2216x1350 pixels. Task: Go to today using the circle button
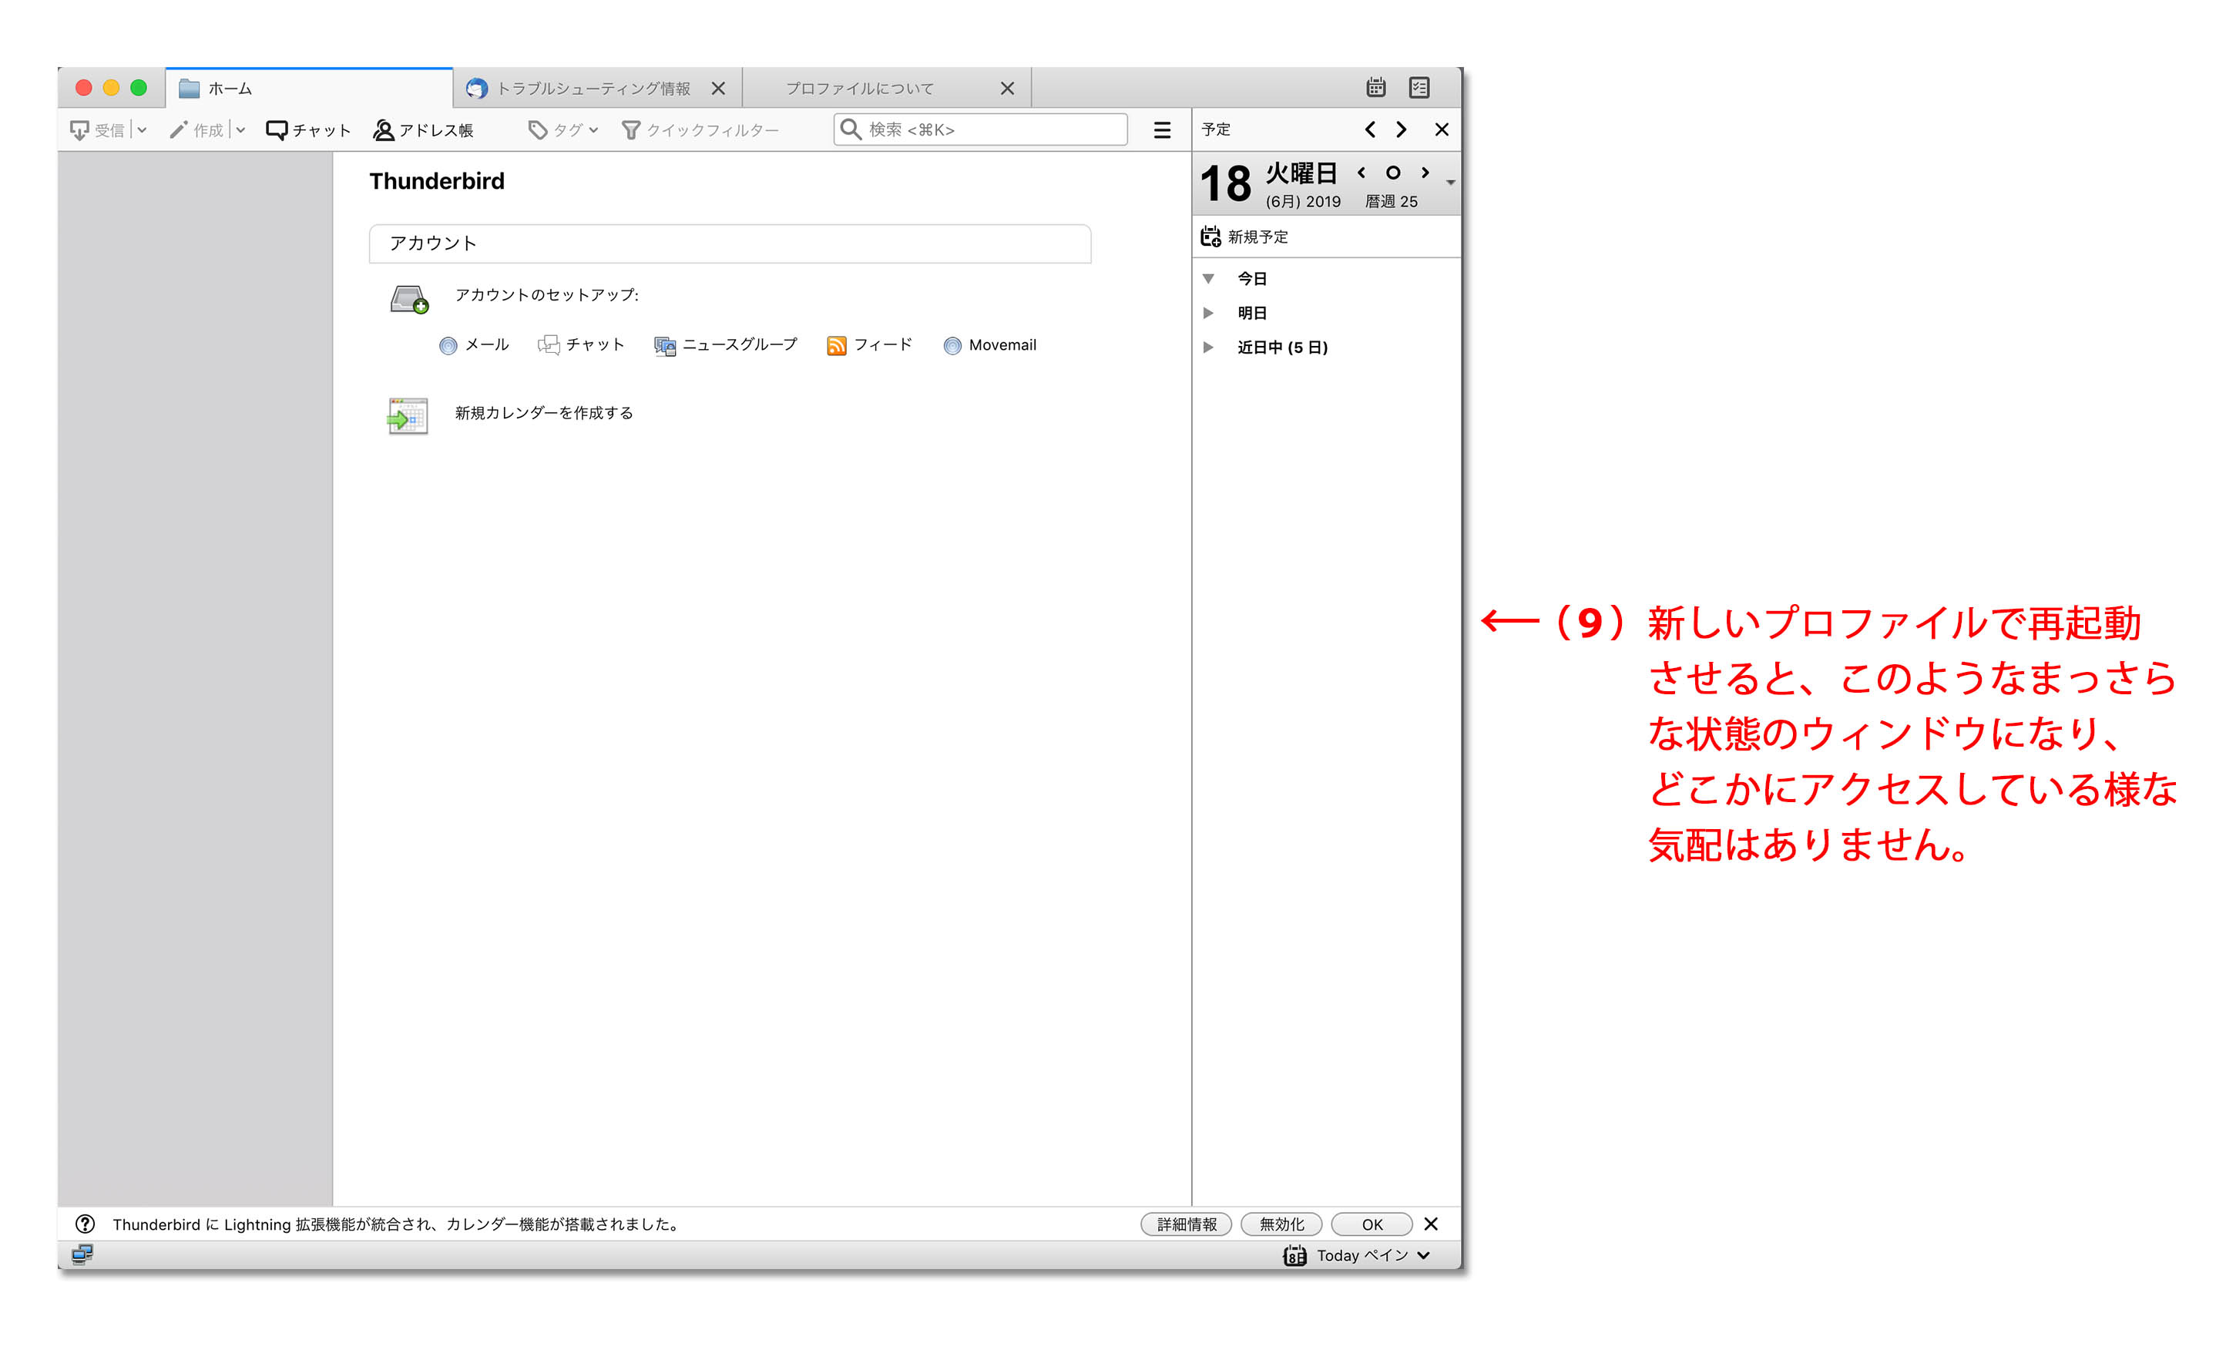click(1392, 173)
